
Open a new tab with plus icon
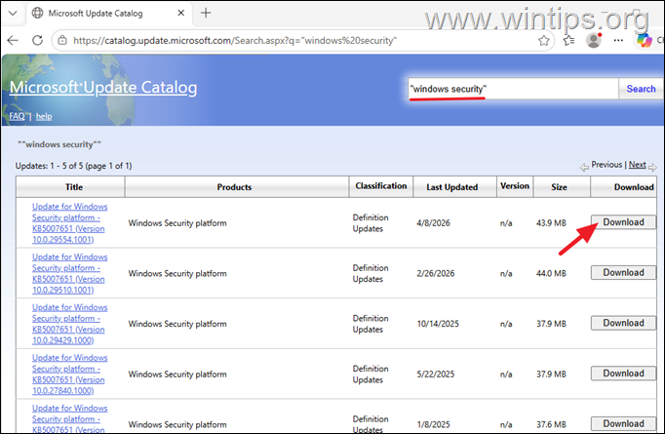(206, 13)
